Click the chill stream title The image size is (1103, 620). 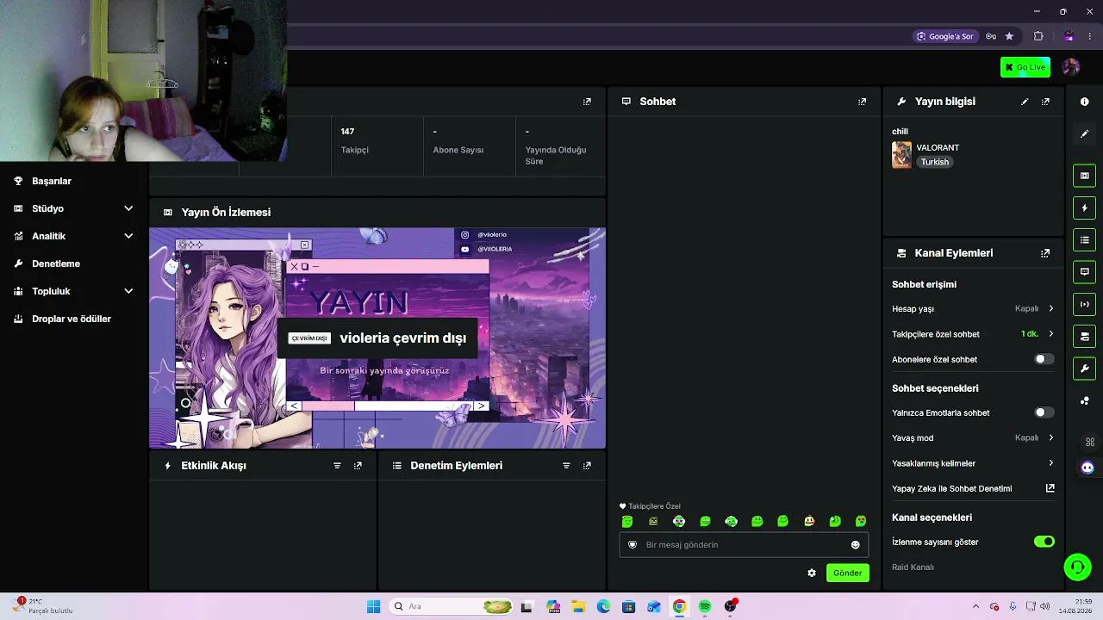[900, 132]
